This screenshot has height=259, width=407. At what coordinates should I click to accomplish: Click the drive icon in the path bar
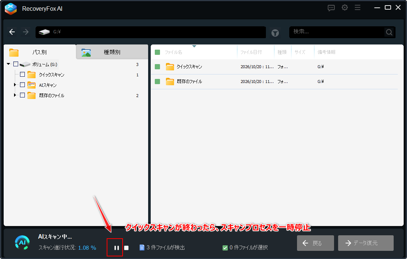(44, 32)
